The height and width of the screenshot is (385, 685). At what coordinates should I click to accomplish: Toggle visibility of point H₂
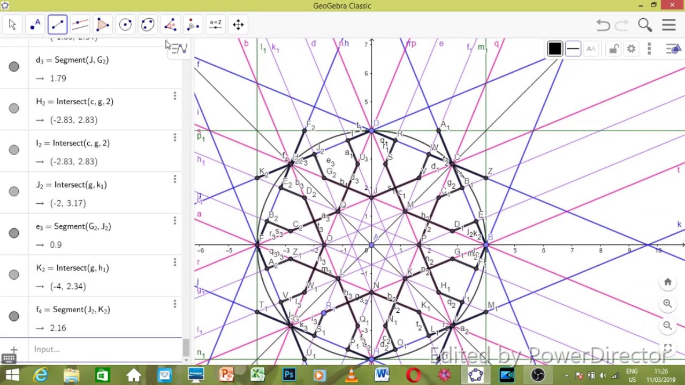point(14,109)
